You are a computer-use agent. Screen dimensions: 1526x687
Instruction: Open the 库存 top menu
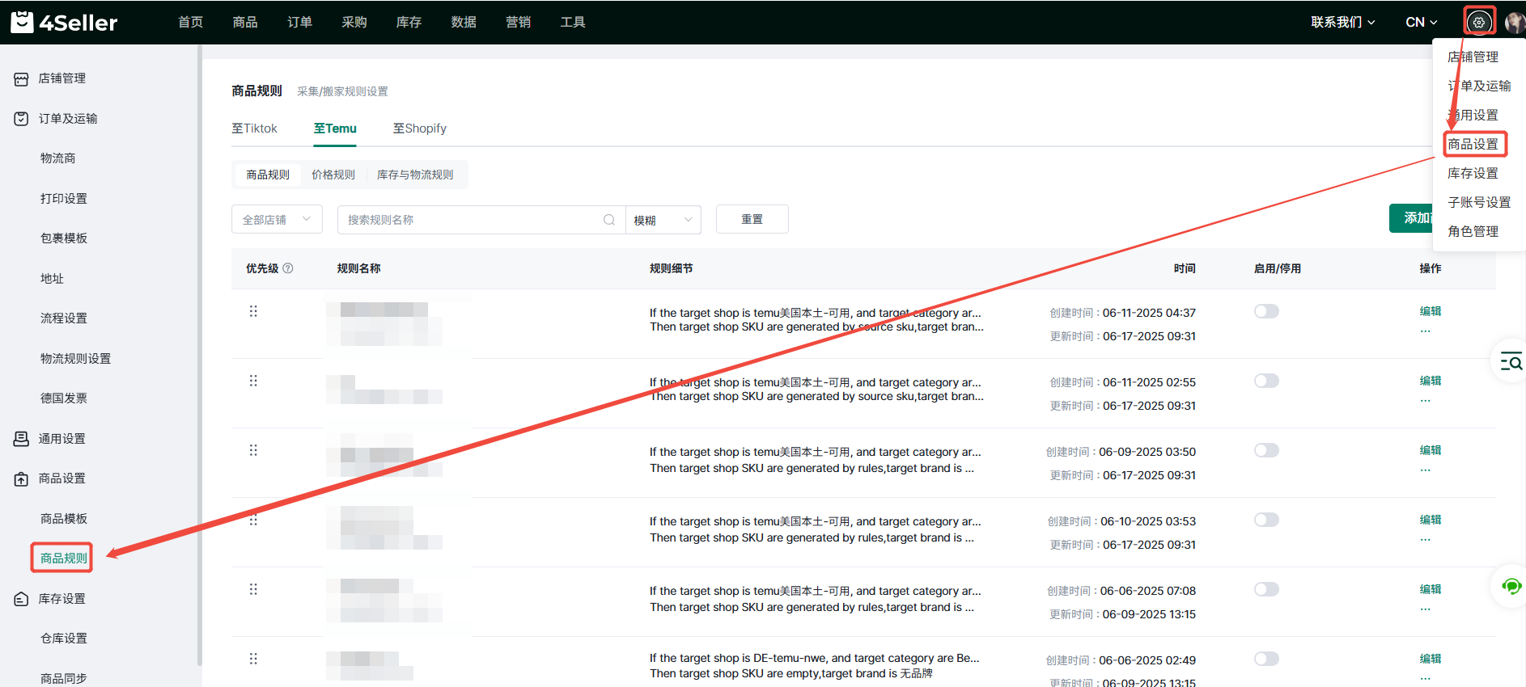click(x=409, y=23)
